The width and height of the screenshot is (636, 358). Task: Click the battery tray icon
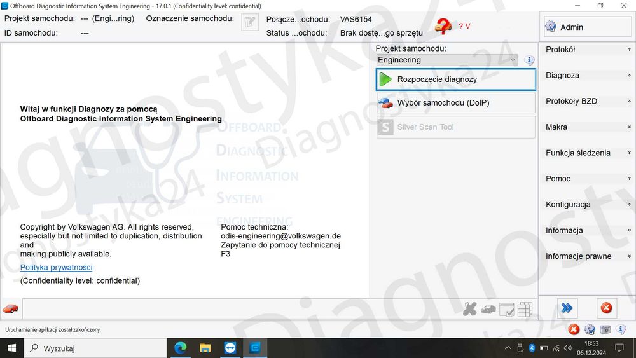[x=544, y=348]
